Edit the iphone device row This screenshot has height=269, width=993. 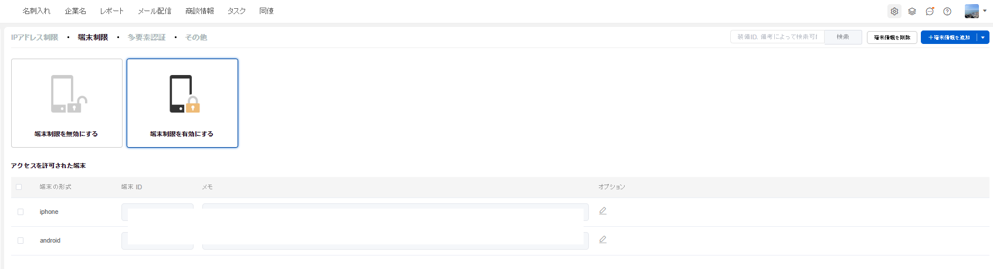602,211
